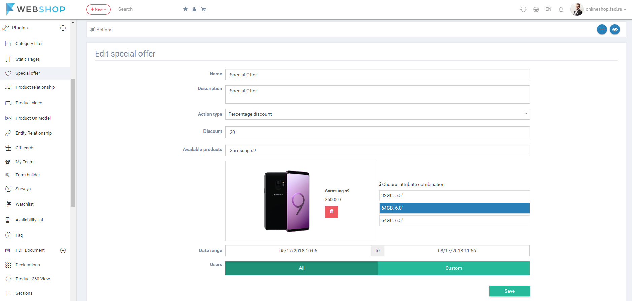The height and width of the screenshot is (301, 632).
Task: Click the Available products field
Action: coord(377,150)
